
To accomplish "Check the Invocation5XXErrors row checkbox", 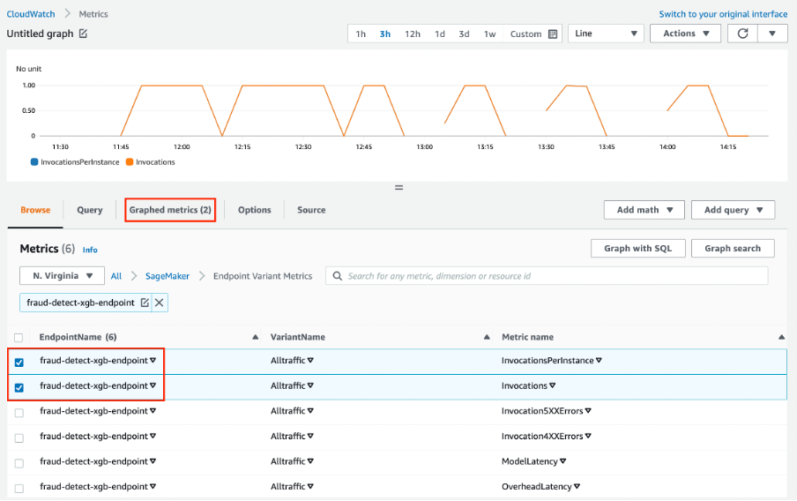I will pos(19,413).
